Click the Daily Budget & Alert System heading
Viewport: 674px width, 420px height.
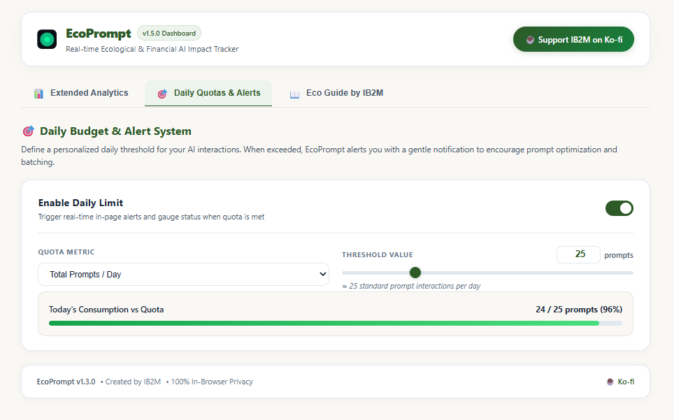pyautogui.click(x=115, y=131)
